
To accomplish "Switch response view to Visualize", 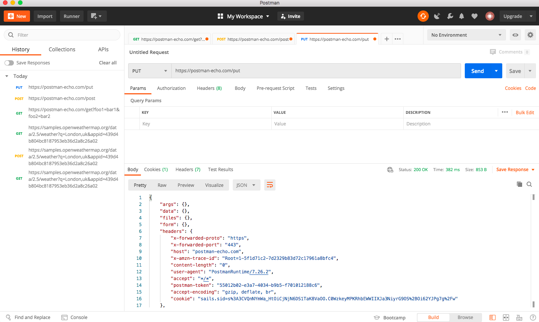I will pyautogui.click(x=214, y=185).
